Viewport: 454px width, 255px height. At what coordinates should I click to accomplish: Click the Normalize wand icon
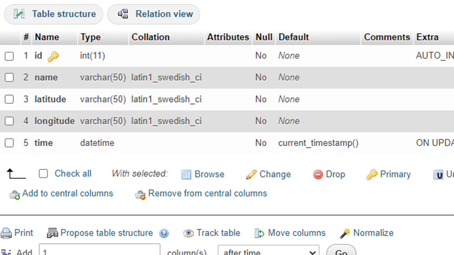tap(345, 233)
